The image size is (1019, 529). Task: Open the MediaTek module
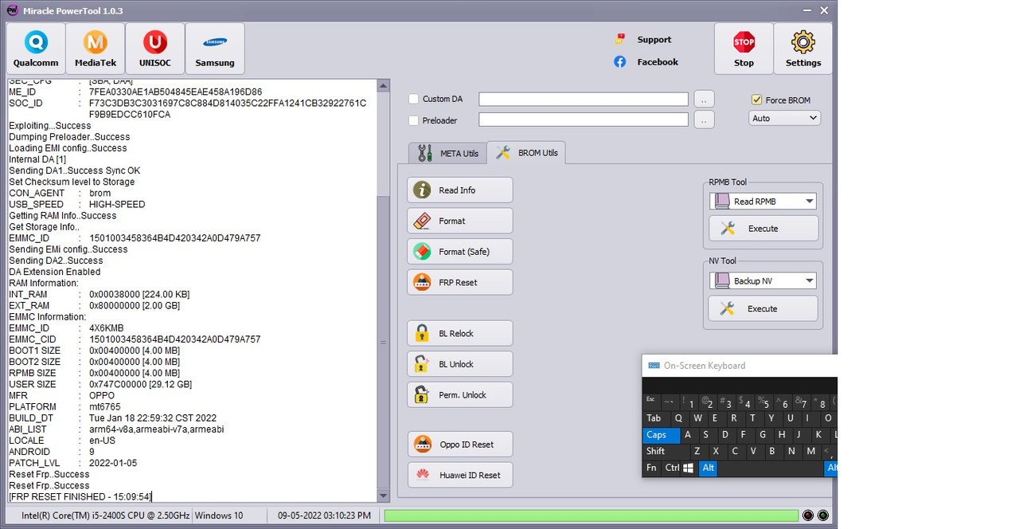coord(95,49)
